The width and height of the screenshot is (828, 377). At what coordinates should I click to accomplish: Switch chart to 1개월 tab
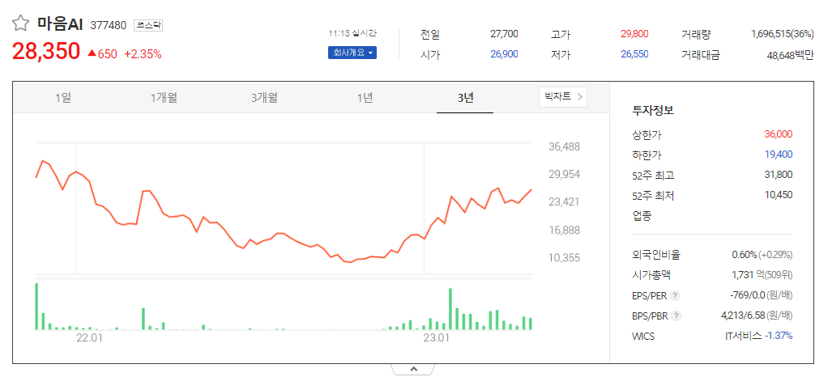click(164, 98)
